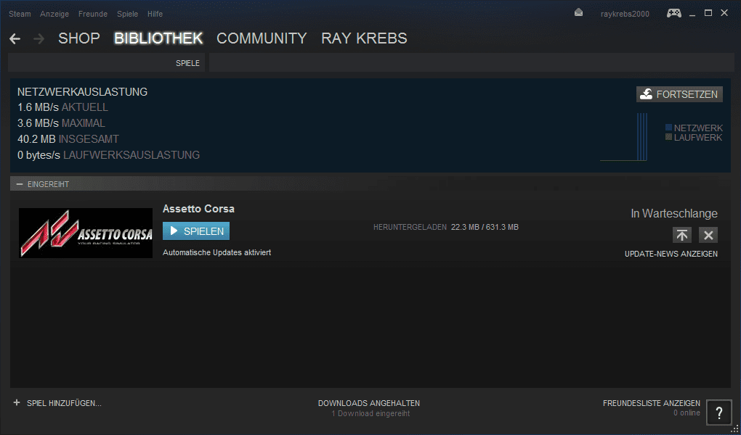Open the Hilfe menu
741x435 pixels.
pos(155,14)
